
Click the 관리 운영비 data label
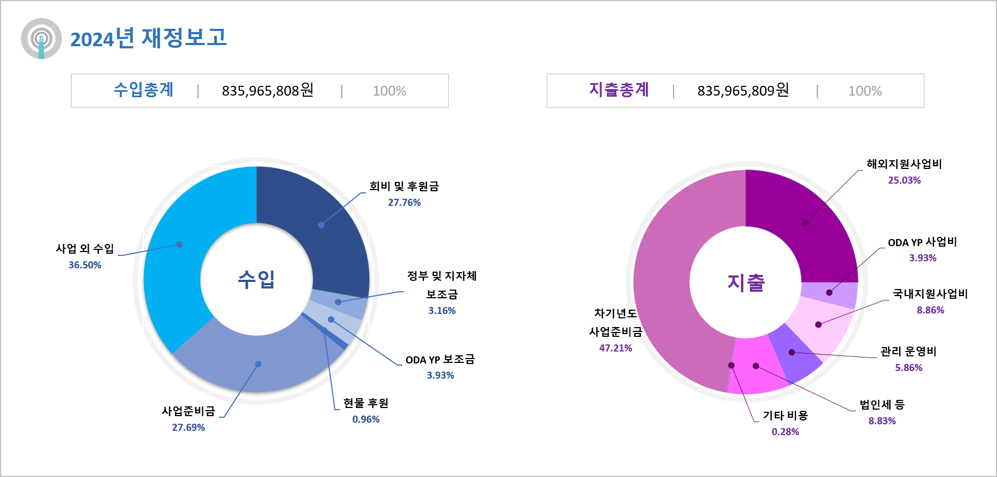(x=908, y=352)
